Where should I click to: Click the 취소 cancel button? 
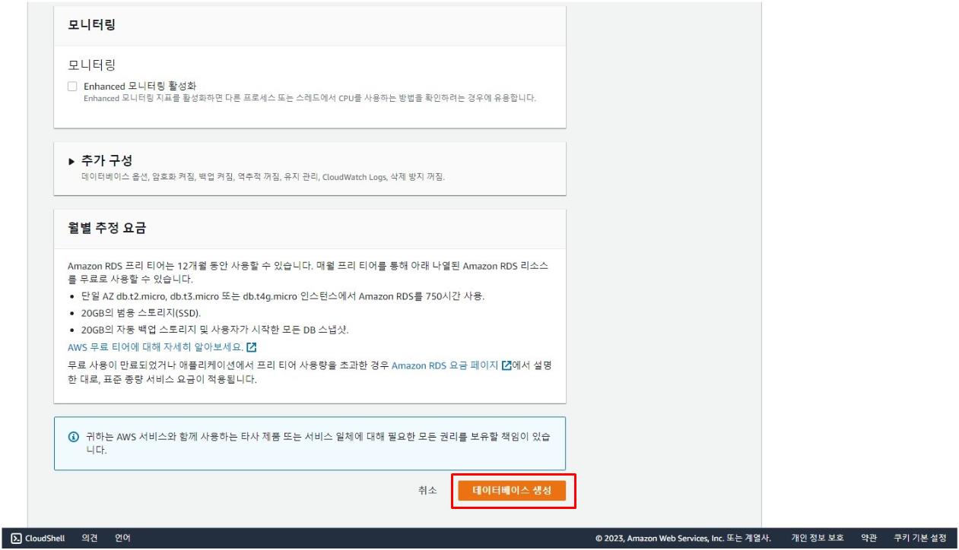427,491
